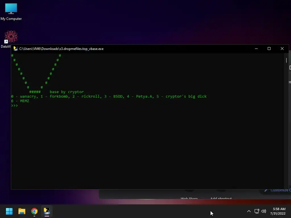Open the Windows Start menu
The image size is (291, 218).
point(9,211)
